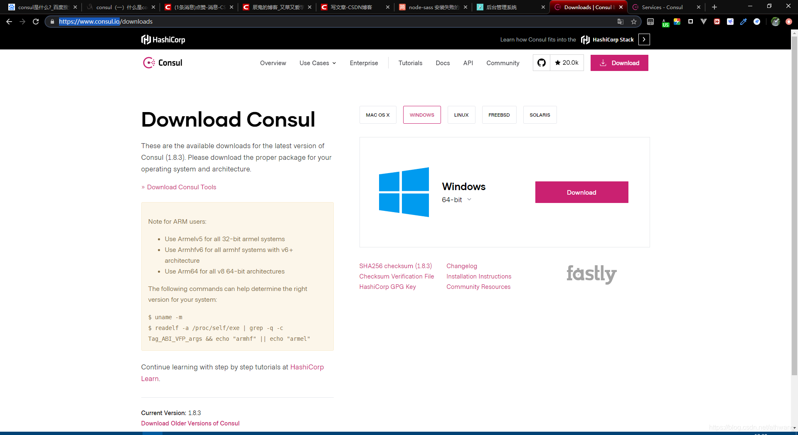Open the API nav item
798x435 pixels.
click(468, 63)
